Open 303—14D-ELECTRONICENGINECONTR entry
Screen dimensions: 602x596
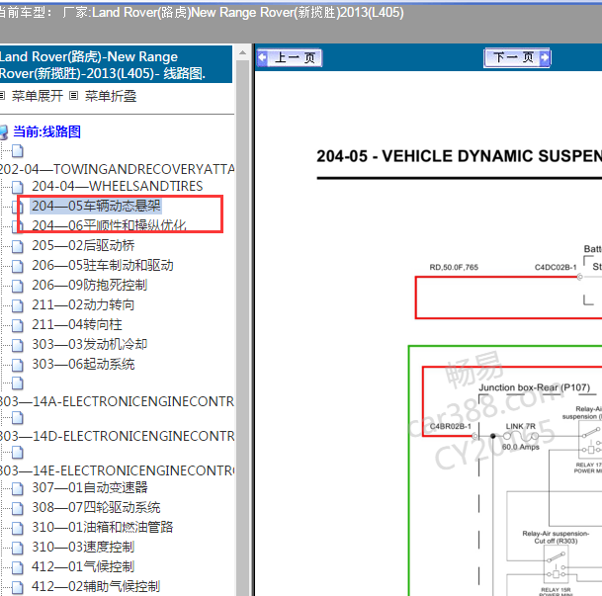tap(117, 436)
